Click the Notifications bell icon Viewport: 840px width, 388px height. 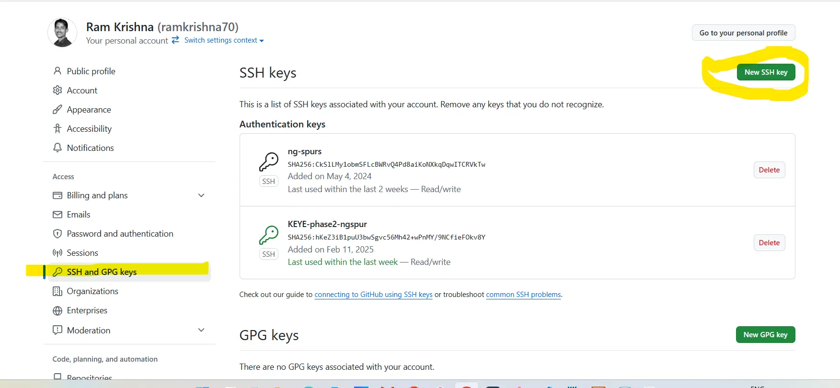pos(58,148)
